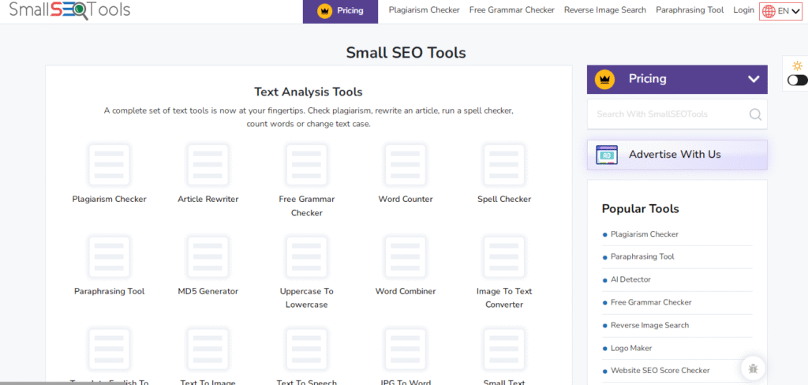Click the search magnifier icon
Viewport: 808px width, 385px height.
755,114
